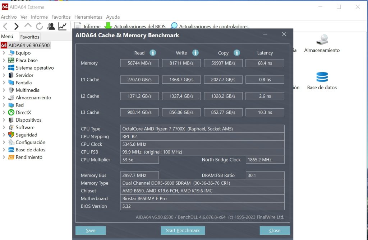Screen dimensions: 368x240
Task: Show info for the Read column
Action: (153, 53)
